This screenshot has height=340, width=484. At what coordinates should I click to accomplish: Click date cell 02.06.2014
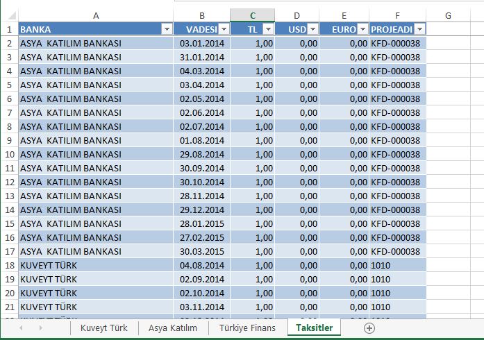tap(202, 112)
